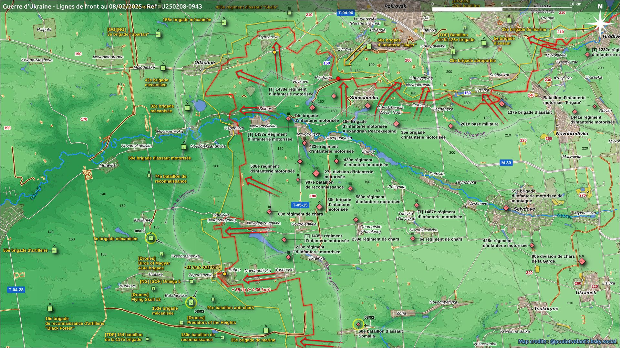620x348 pixels.
Task: Select the 428e régiment d'infanterie diamond
Action: 532,246
